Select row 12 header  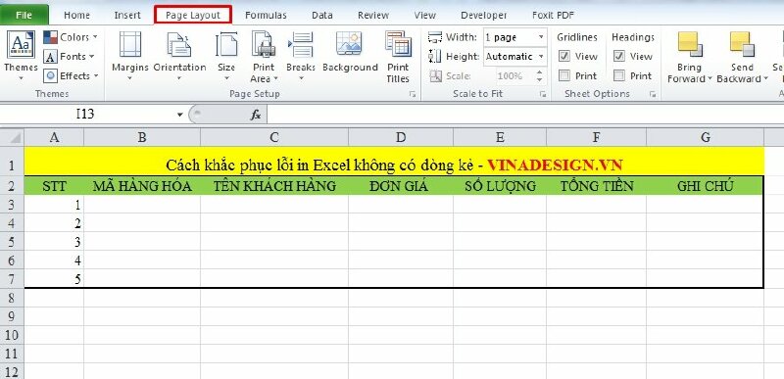click(x=12, y=371)
